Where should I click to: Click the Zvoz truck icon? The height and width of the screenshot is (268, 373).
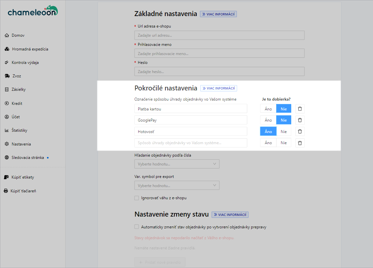pyautogui.click(x=7, y=76)
